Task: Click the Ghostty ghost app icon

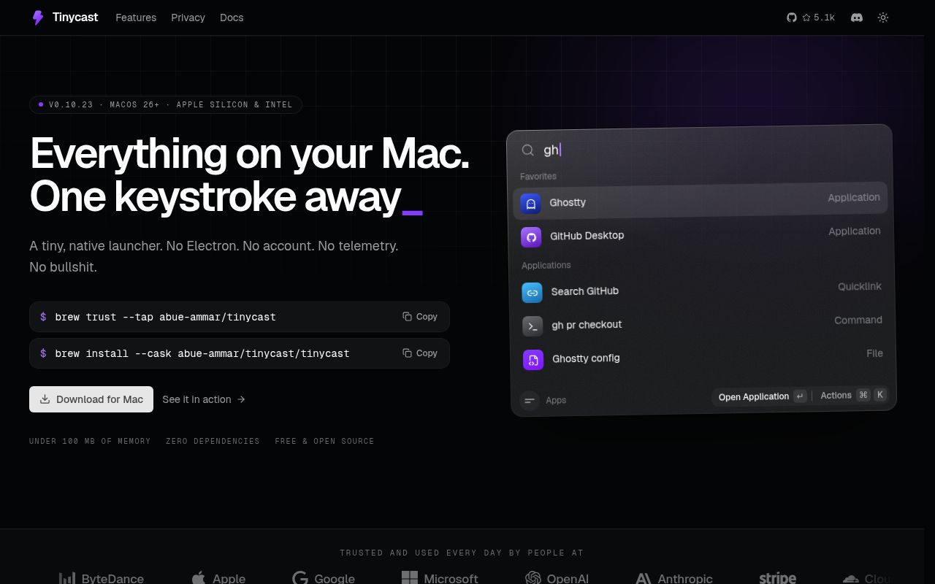Action: tap(530, 204)
